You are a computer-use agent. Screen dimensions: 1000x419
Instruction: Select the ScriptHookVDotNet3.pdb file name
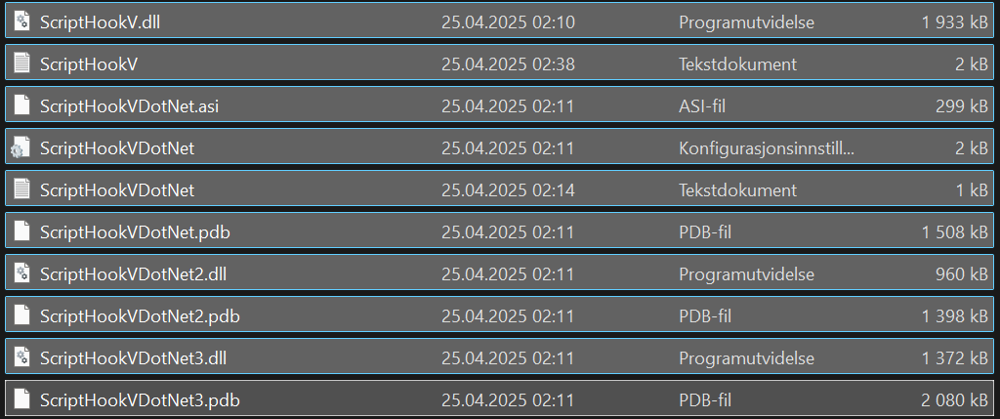(140, 400)
